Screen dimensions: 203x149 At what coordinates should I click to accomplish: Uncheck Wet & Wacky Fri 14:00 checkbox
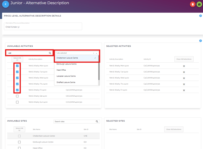coord(17,90)
